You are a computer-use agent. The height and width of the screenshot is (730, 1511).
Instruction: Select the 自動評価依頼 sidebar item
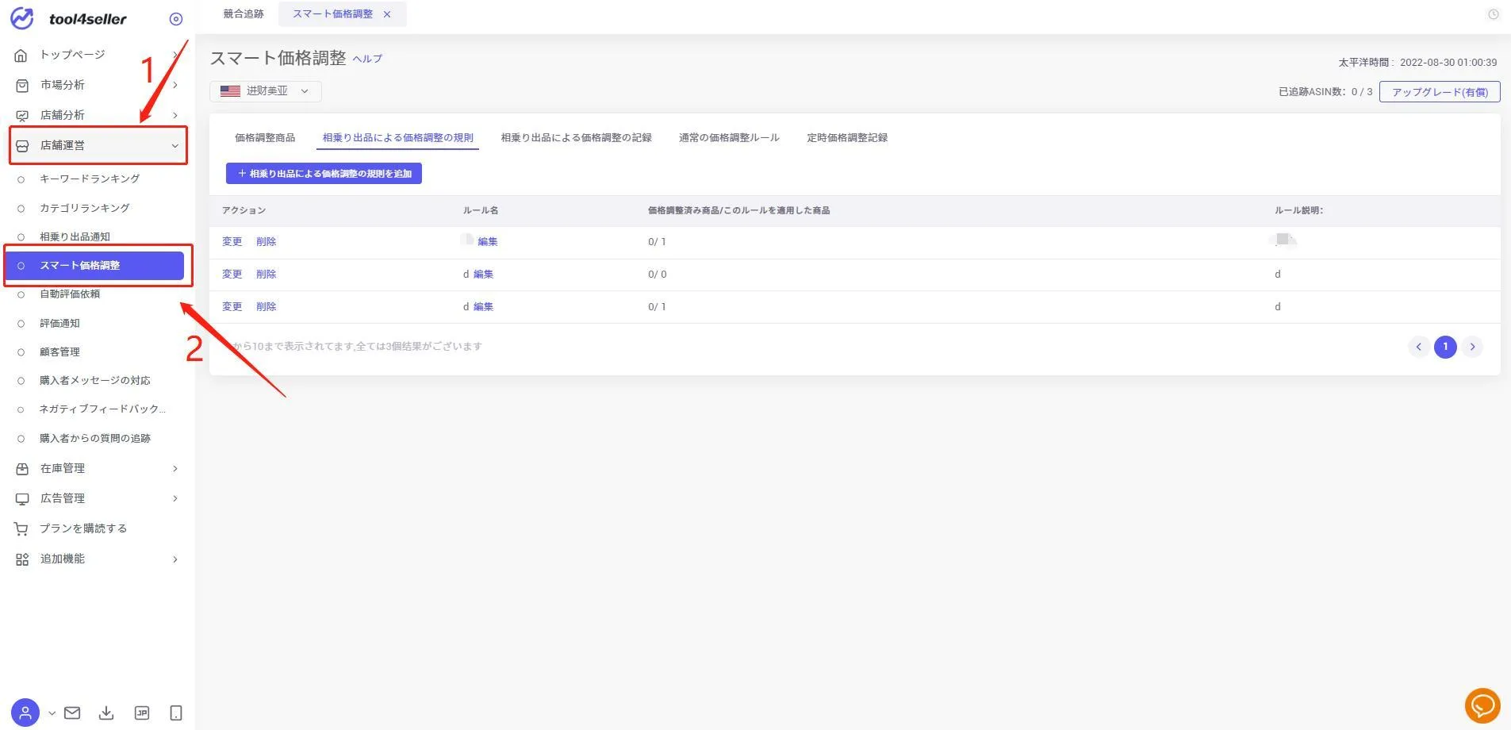[x=70, y=294]
